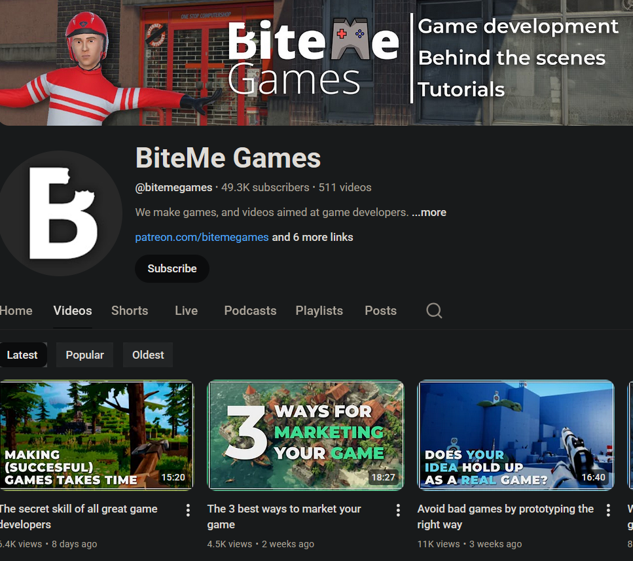Click the 18:27 duration badge
The image size is (633, 561).
(383, 477)
